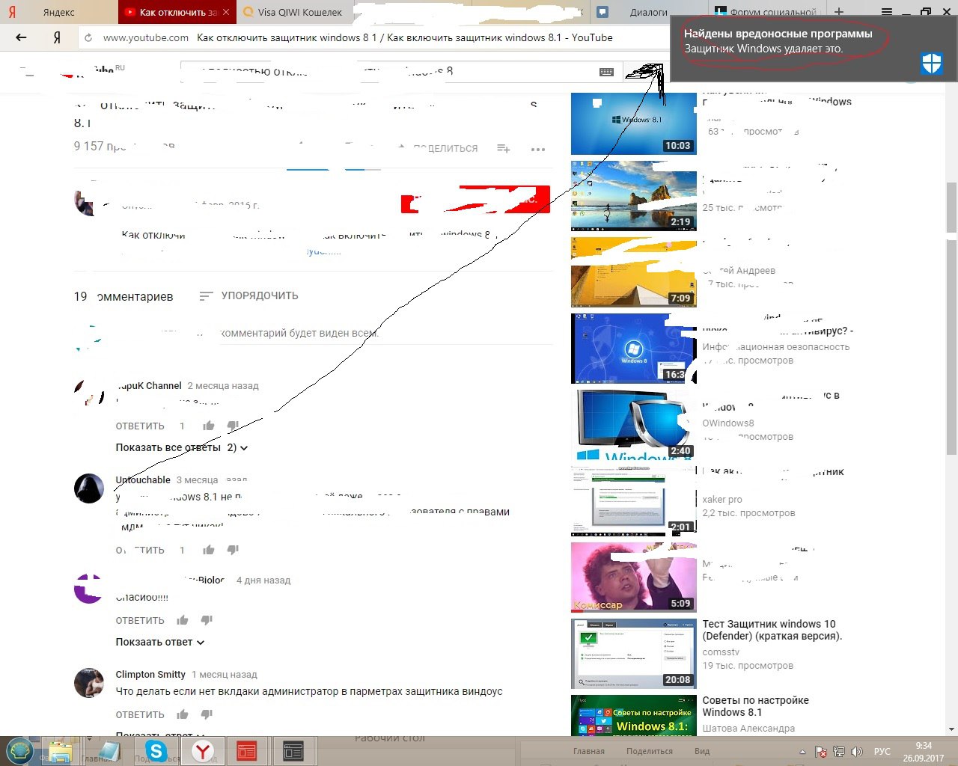Open the 2:19 beach wallpaper video thumbnail

pyautogui.click(x=633, y=196)
